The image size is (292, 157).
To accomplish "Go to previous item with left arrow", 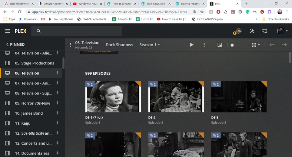I will coord(272,45).
